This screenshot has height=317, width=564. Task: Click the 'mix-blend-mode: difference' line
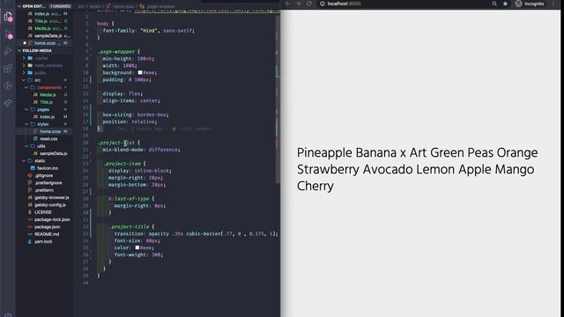[x=141, y=150]
